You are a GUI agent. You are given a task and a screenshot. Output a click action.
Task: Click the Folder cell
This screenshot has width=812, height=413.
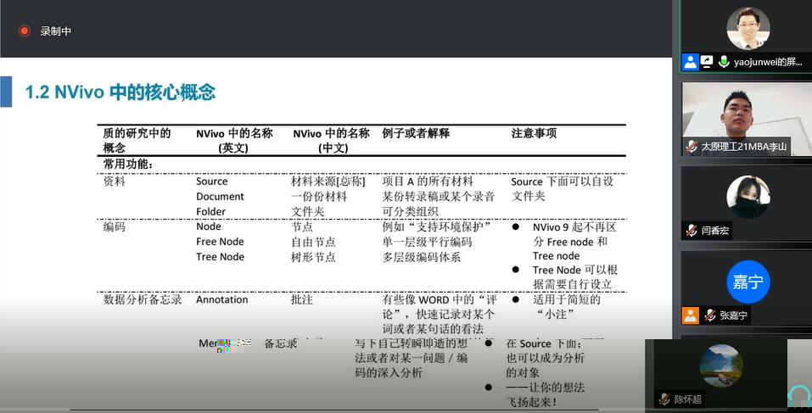point(210,212)
